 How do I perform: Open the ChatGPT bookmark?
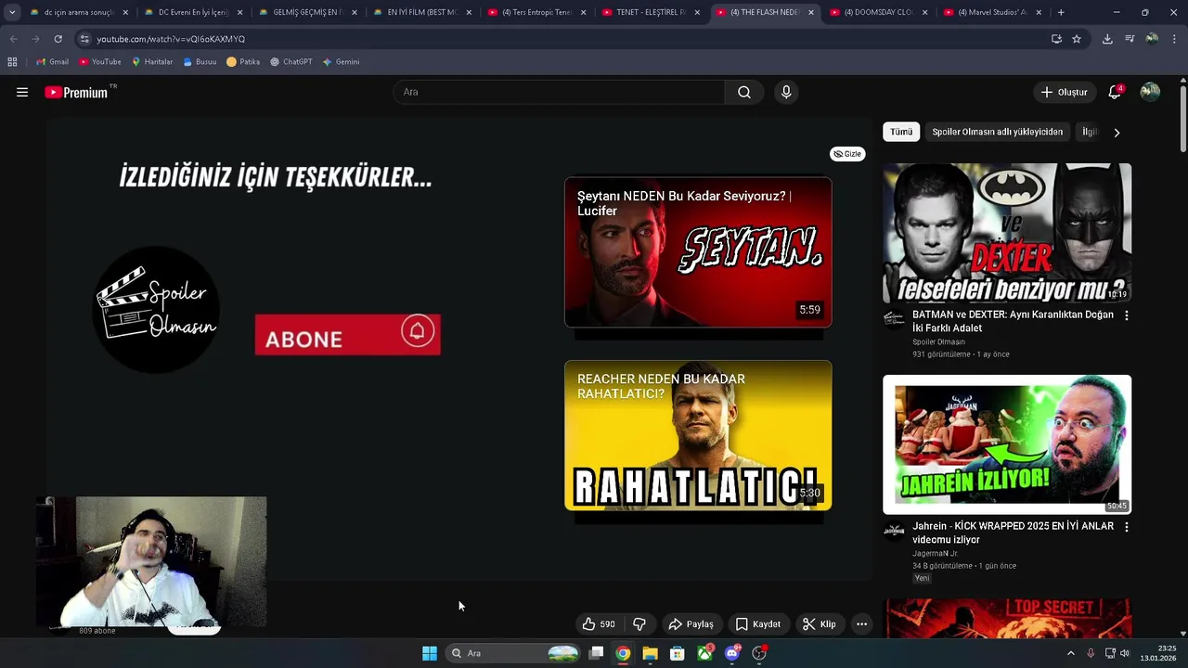coord(291,62)
